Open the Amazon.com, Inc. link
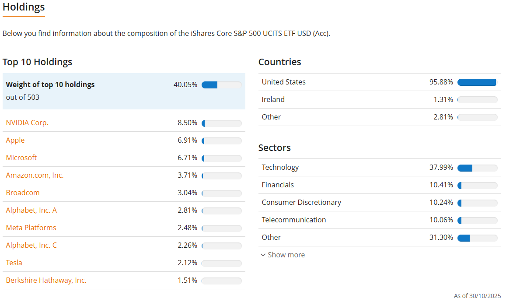506x302 pixels. pos(35,175)
